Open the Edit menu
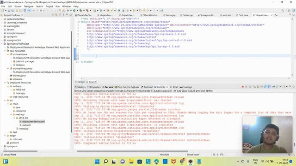The height and width of the screenshot is (166, 296). click(x=10, y=6)
